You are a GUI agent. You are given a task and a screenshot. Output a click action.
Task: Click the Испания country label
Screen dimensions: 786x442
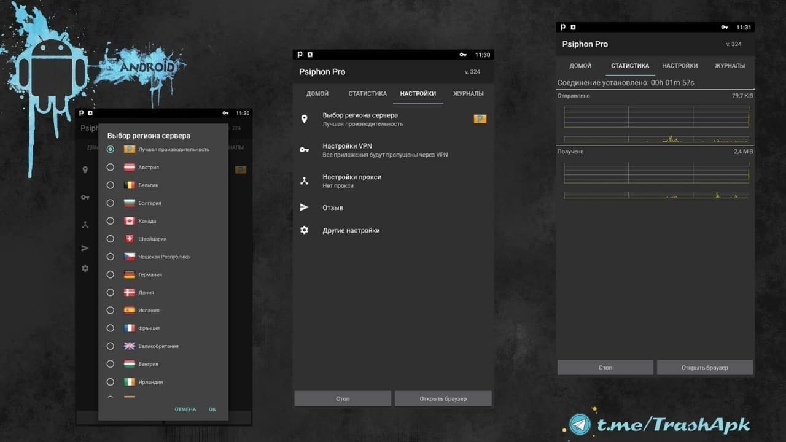[x=149, y=310]
